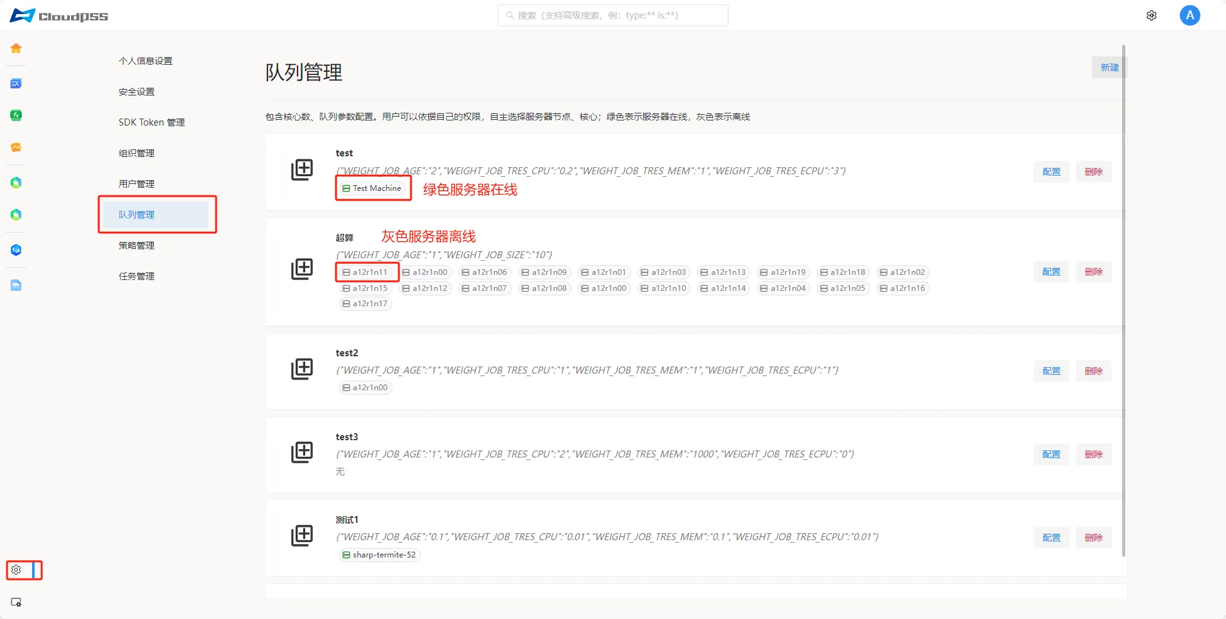Click the a12r1n09 server tag

544,272
